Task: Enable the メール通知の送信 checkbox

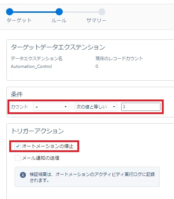Action: 17,158
